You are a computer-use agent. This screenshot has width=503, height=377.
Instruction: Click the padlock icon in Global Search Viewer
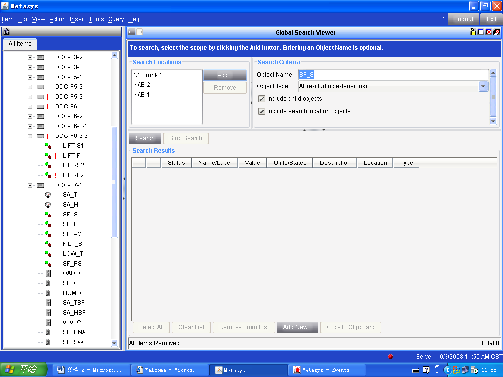pyautogui.click(x=473, y=32)
